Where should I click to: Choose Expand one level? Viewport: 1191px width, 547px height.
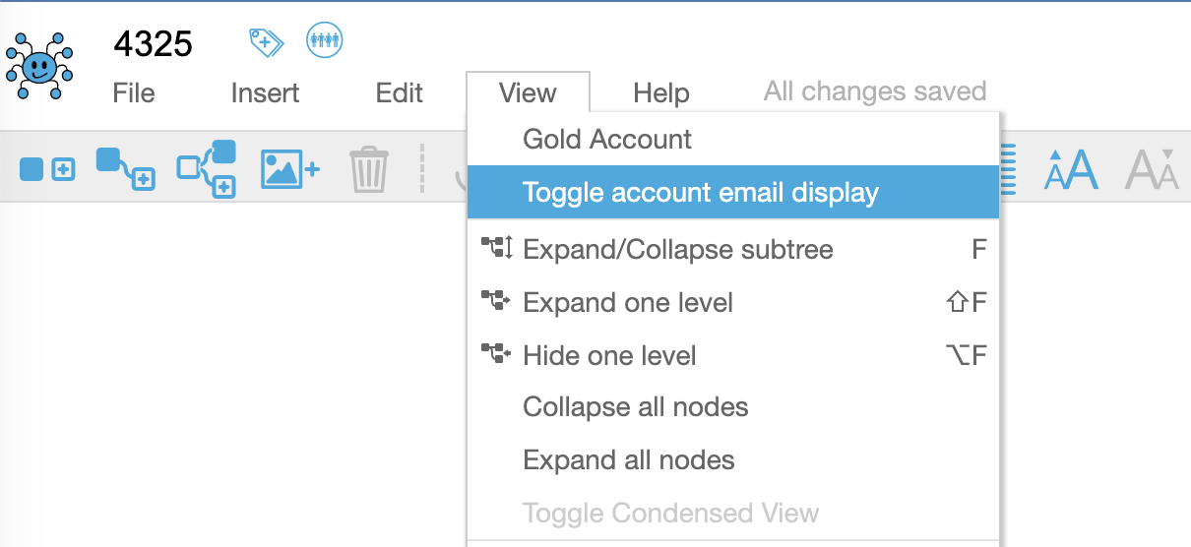tap(733, 302)
